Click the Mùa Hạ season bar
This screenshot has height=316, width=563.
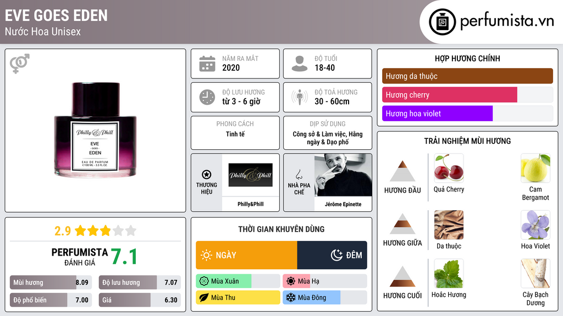coord(324,281)
